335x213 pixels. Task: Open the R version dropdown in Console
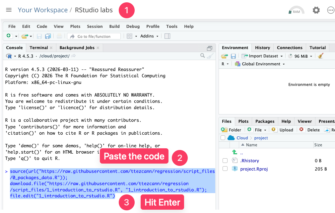[15, 56]
